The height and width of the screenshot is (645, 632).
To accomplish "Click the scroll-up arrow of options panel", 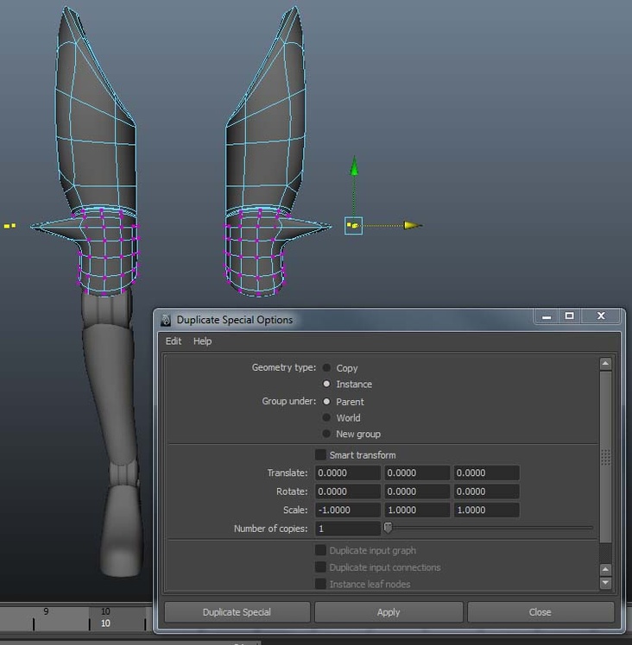I will tap(605, 365).
